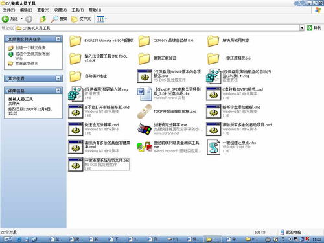Viewport: 324px width, 243px height.
Task: Select the IE不能打开新链接修复.cmd icon
Action: [x=76, y=111]
